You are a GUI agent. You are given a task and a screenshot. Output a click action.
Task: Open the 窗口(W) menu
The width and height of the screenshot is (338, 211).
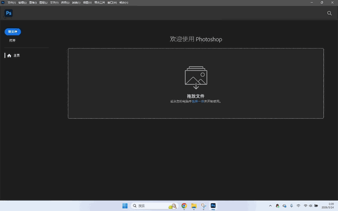tap(112, 2)
